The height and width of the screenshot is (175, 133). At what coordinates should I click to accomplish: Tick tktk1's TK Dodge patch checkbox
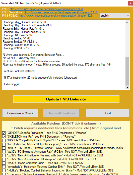coord(4,148)
